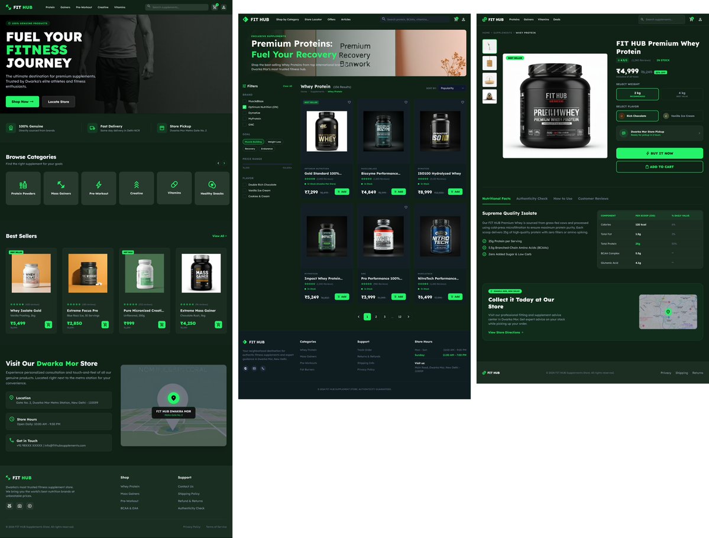Expand the Dwarka Mor Store Pickup option

click(x=659, y=133)
